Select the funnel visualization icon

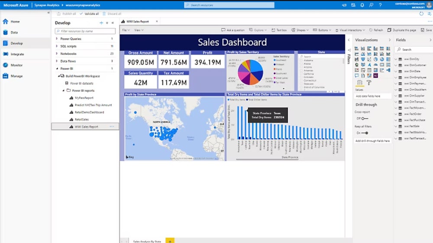tap(363, 59)
